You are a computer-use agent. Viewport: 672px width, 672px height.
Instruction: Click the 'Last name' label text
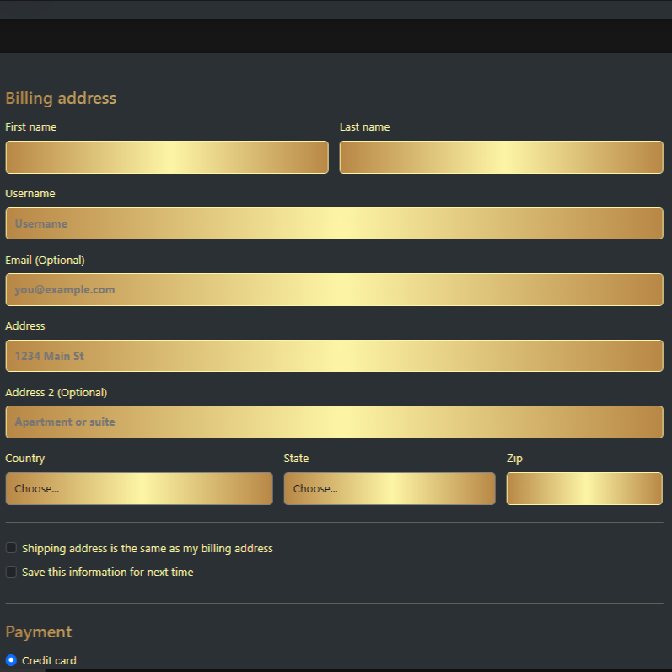click(364, 127)
